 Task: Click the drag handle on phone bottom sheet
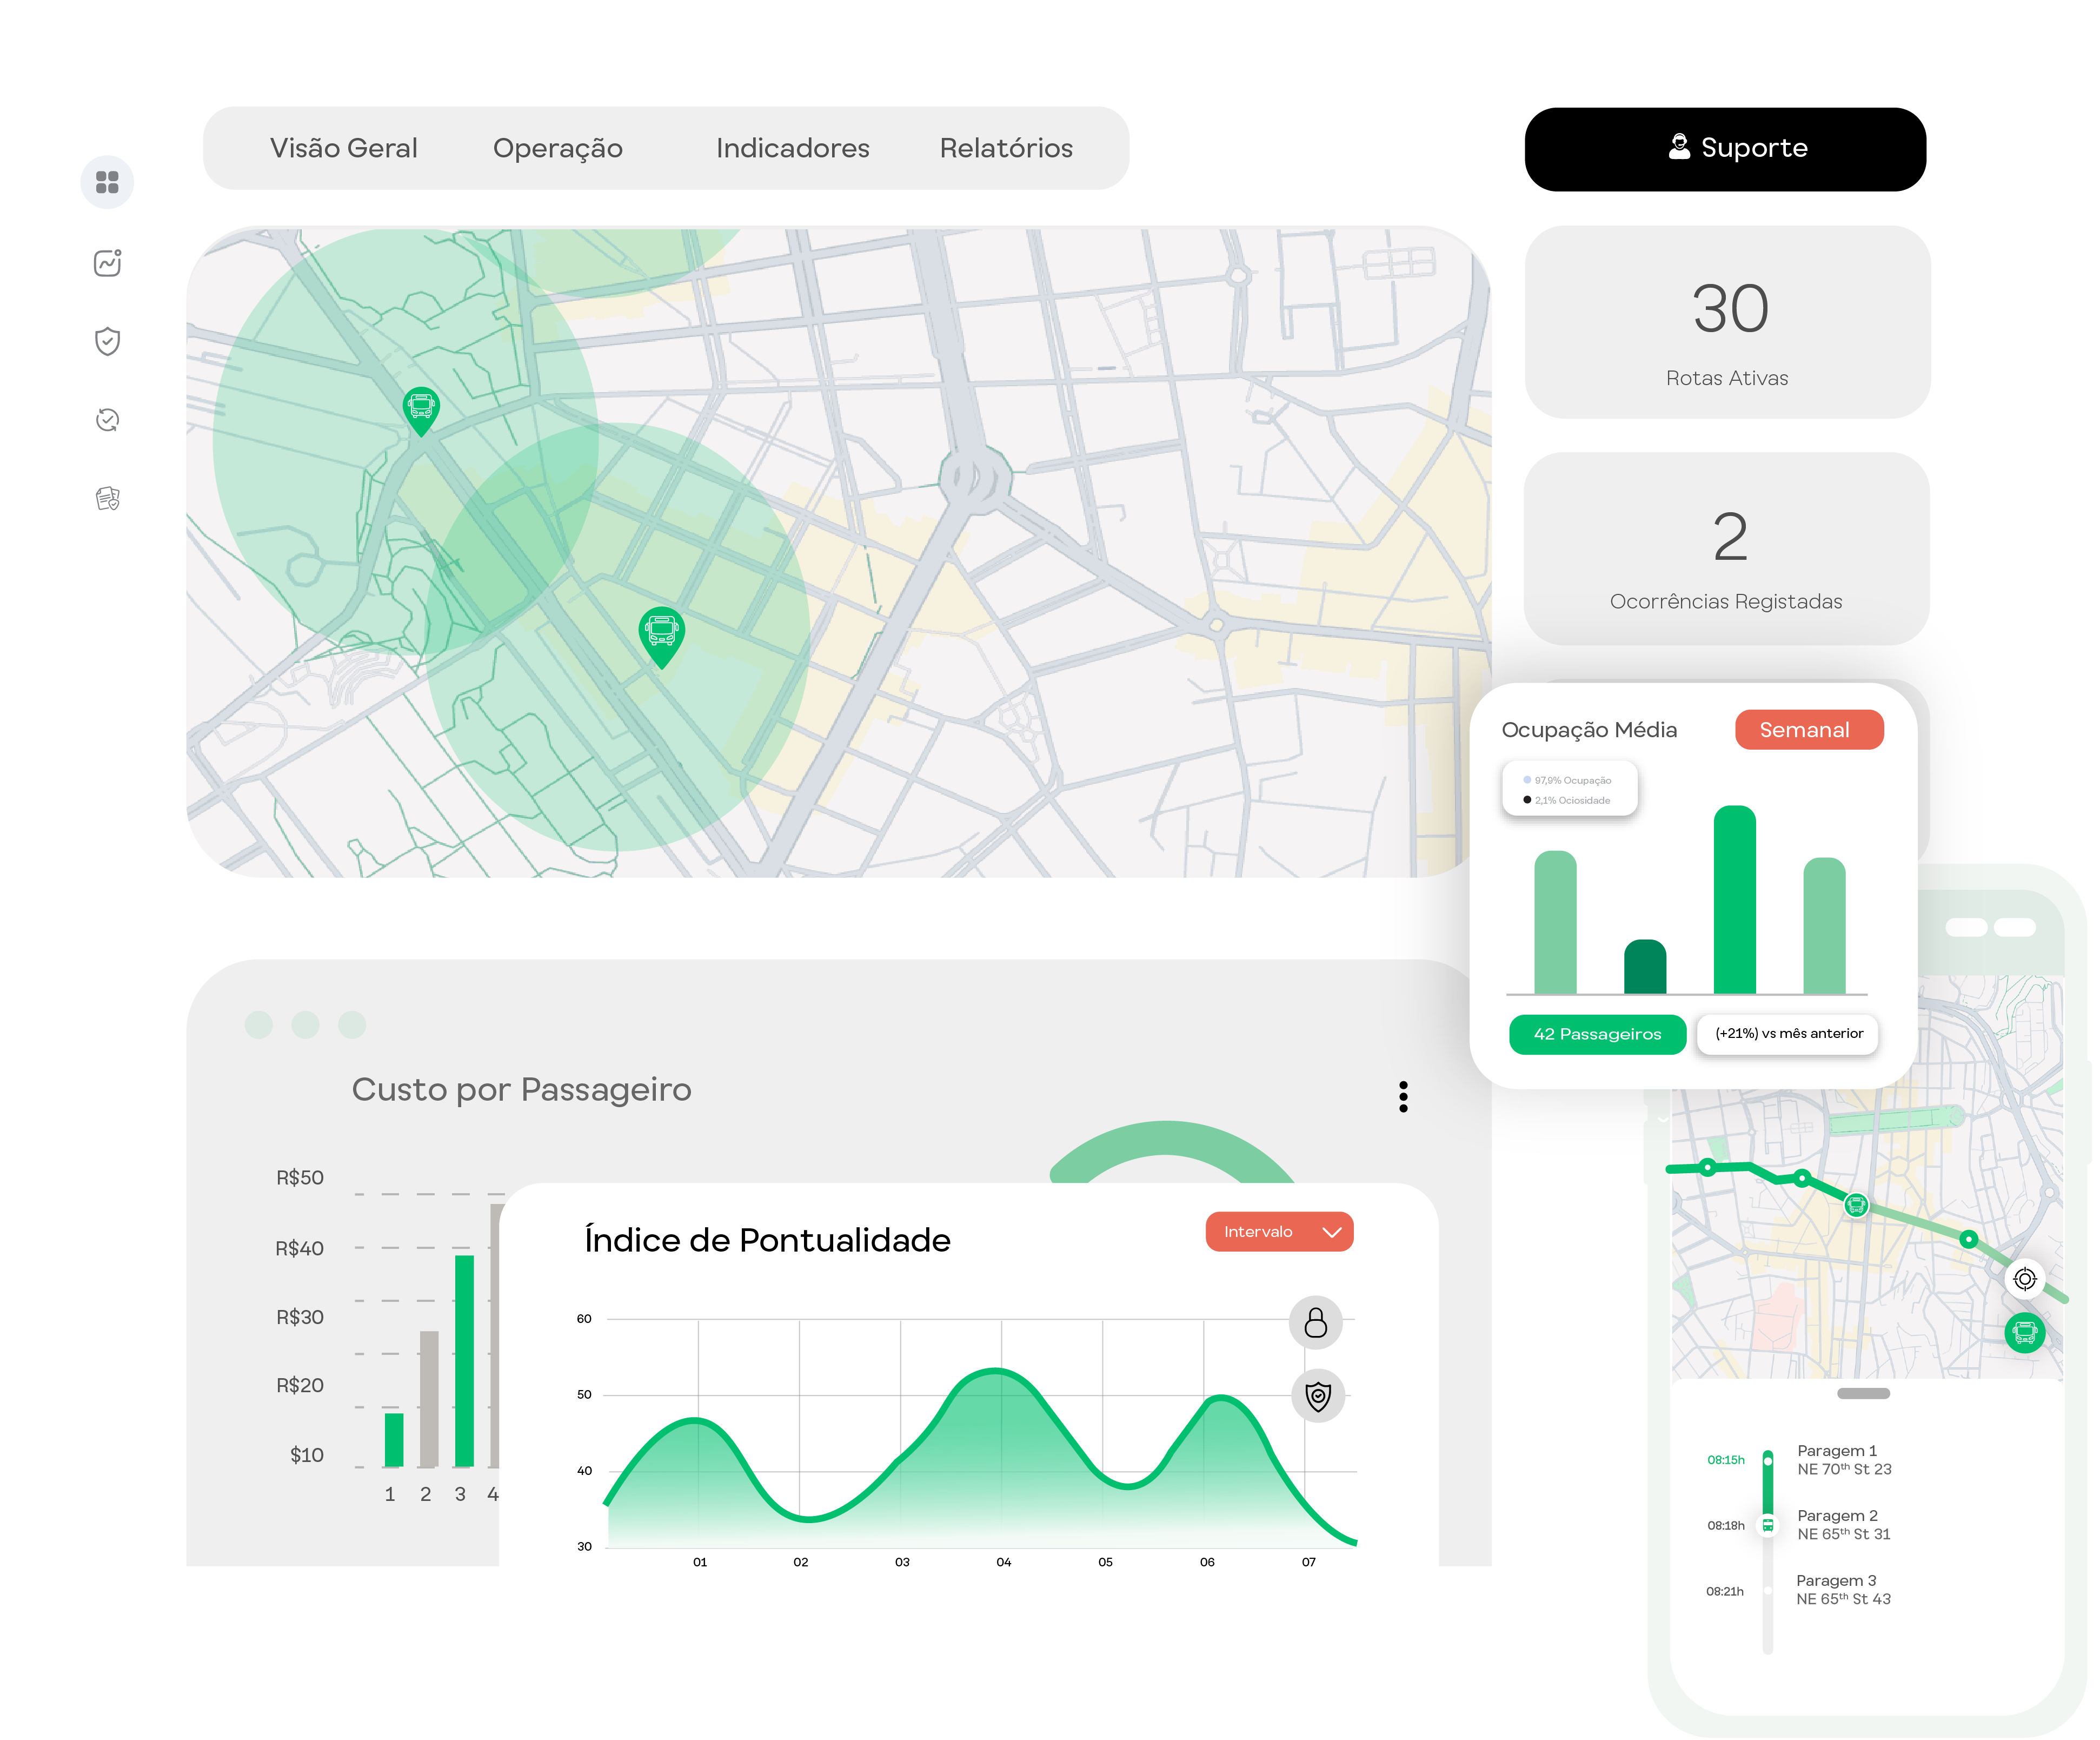coord(1863,1394)
